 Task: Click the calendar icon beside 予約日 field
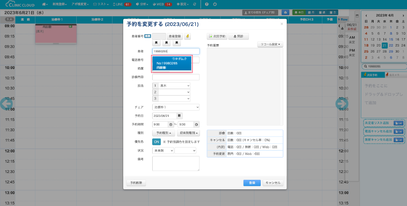(180, 116)
